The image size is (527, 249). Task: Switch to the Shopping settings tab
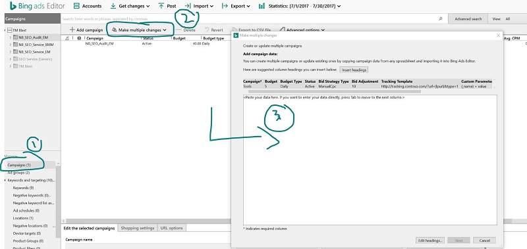[138, 228]
